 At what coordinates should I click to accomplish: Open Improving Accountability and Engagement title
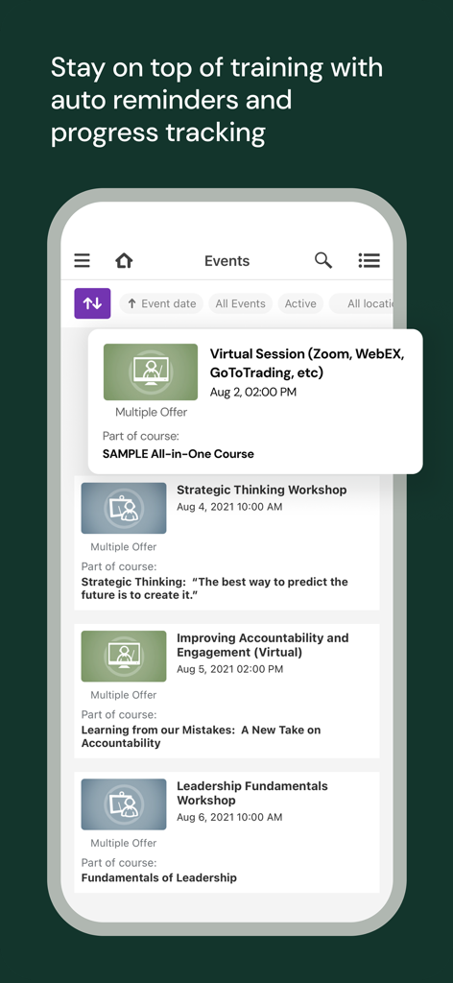pos(263,645)
